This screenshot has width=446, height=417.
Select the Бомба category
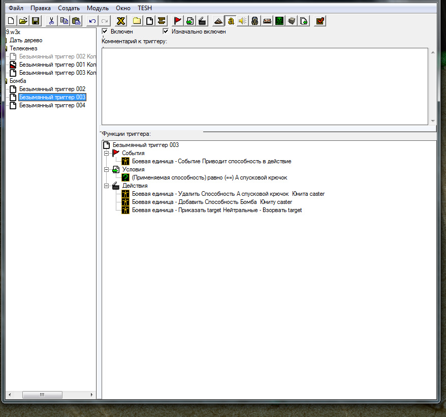(18, 81)
